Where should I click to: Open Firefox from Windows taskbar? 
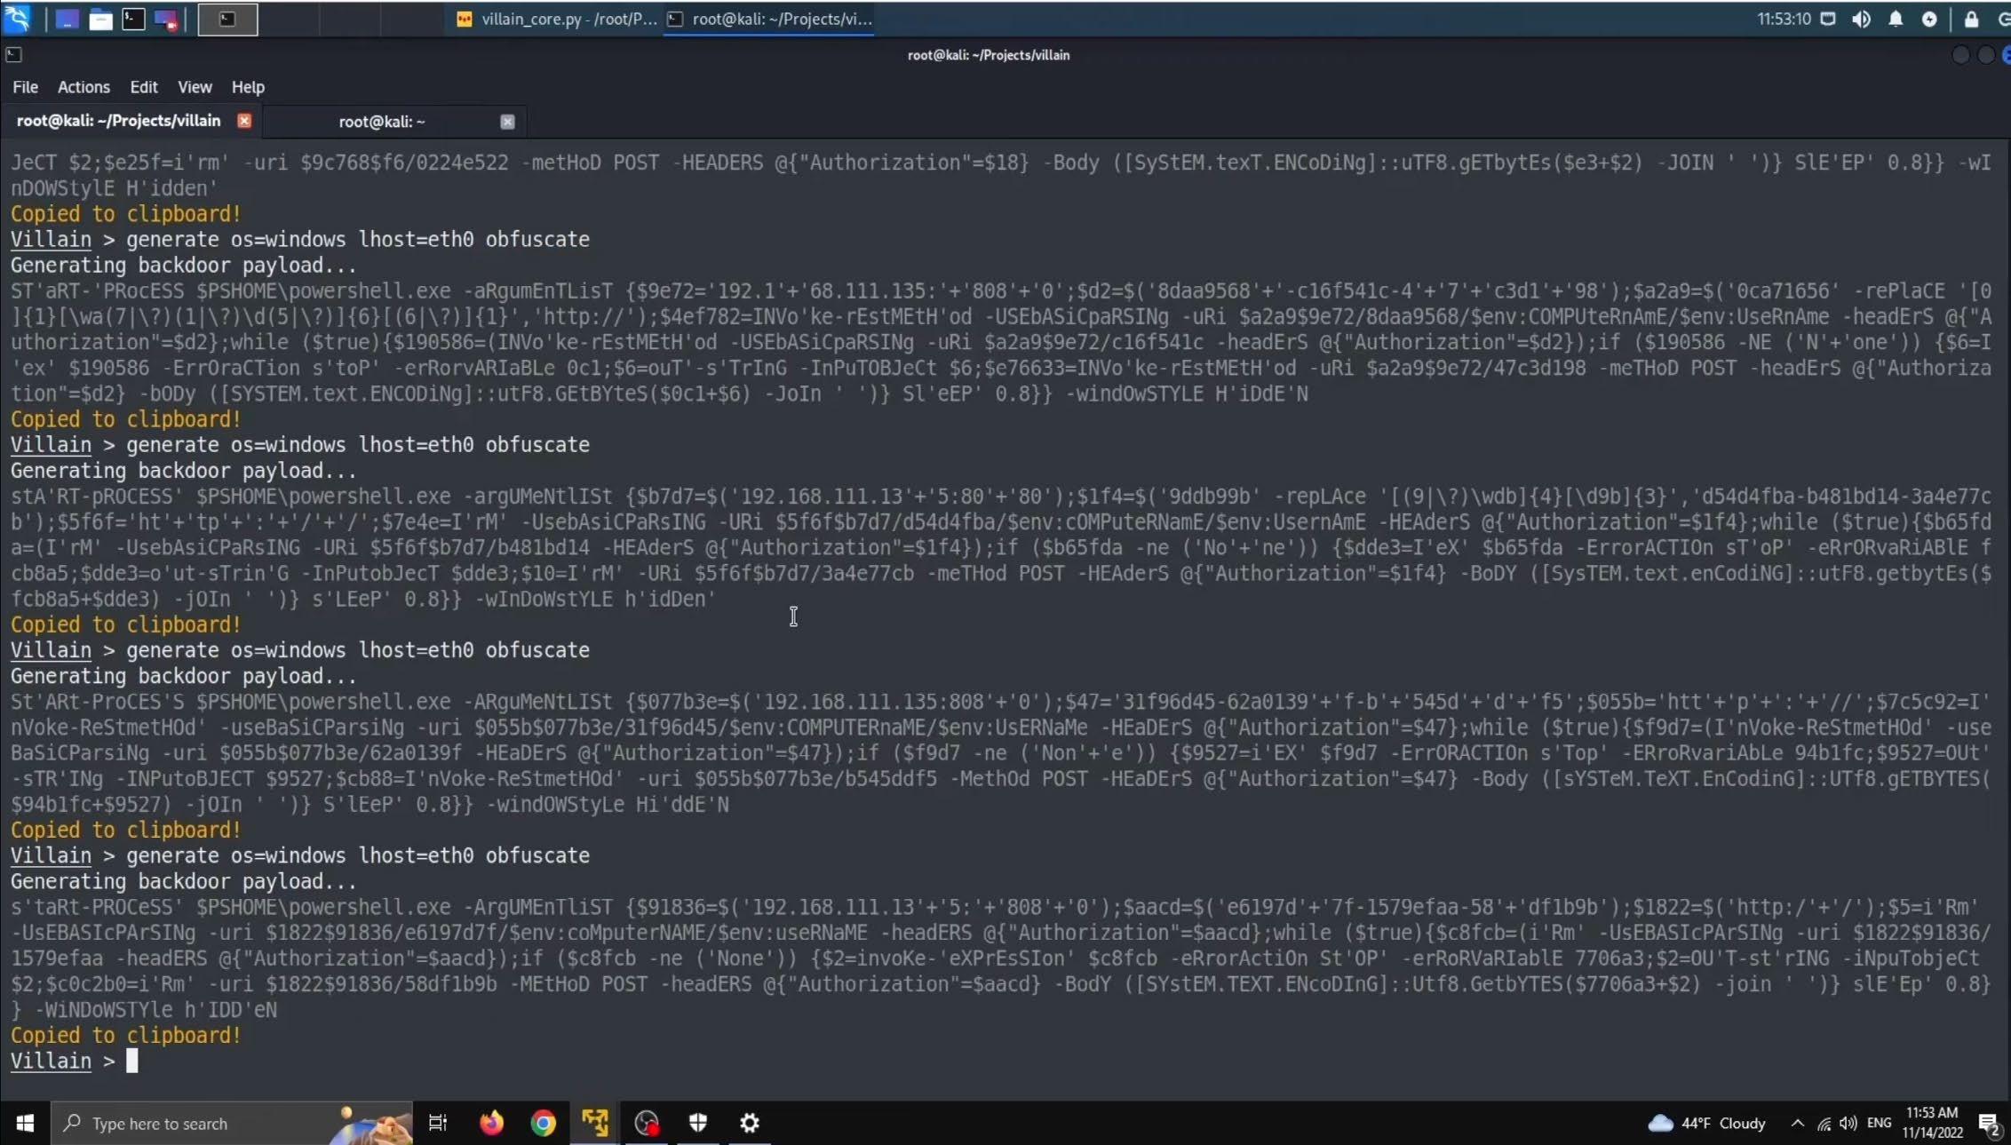(491, 1123)
